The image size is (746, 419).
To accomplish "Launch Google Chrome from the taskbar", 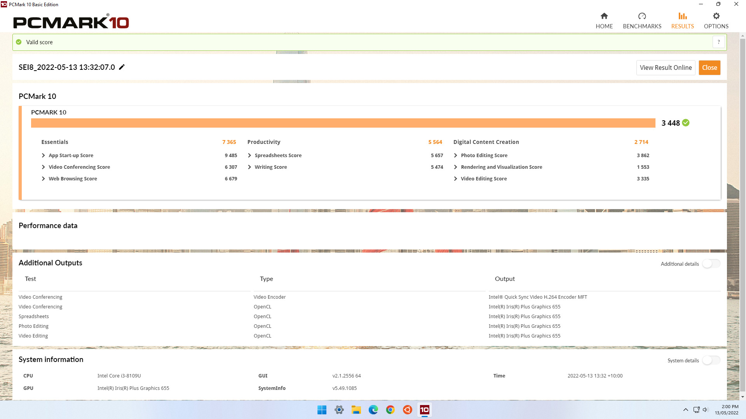I will 390,410.
